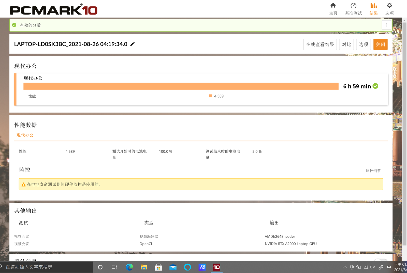Image resolution: width=407 pixels, height=273 pixels.
Task: Click the pencil icon to rename result
Action: [133, 44]
